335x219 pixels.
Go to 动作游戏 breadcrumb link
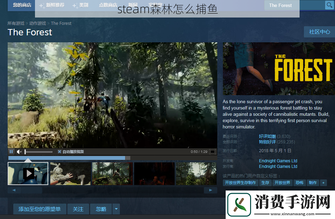pos(38,23)
